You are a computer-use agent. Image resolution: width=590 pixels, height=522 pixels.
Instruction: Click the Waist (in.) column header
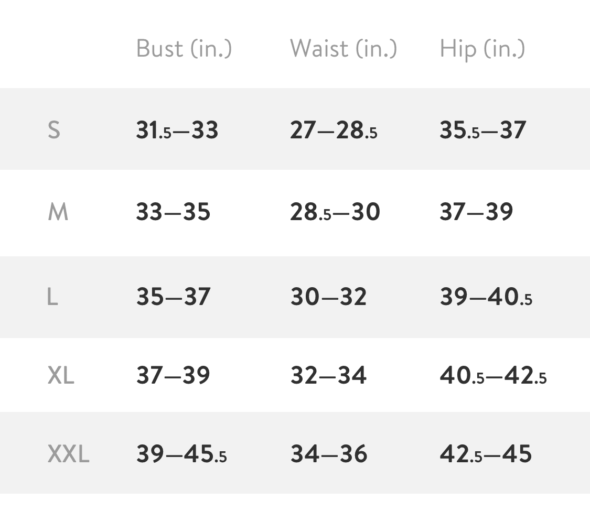pyautogui.click(x=344, y=49)
